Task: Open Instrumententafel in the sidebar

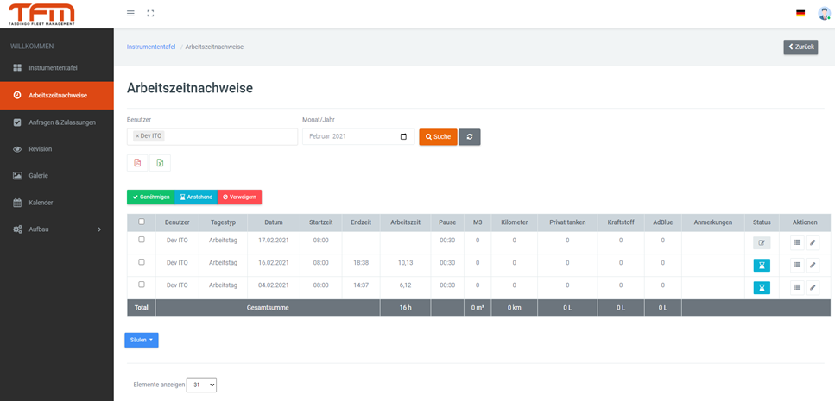Action: 56,68
